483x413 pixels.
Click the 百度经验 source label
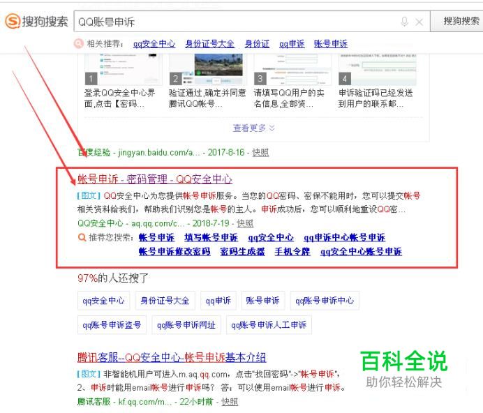(x=94, y=153)
